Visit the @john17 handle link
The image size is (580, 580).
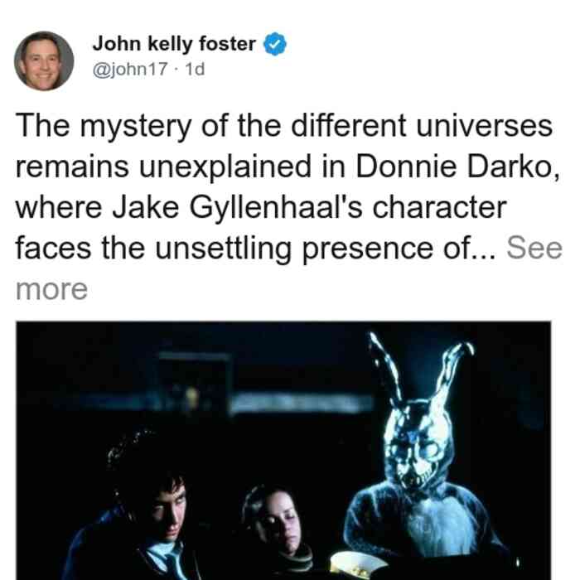tap(130, 69)
